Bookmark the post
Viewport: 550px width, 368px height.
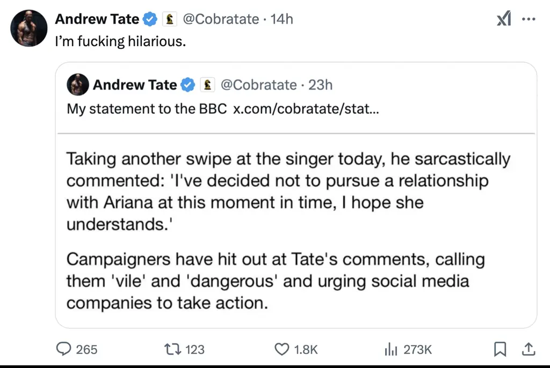pos(500,349)
